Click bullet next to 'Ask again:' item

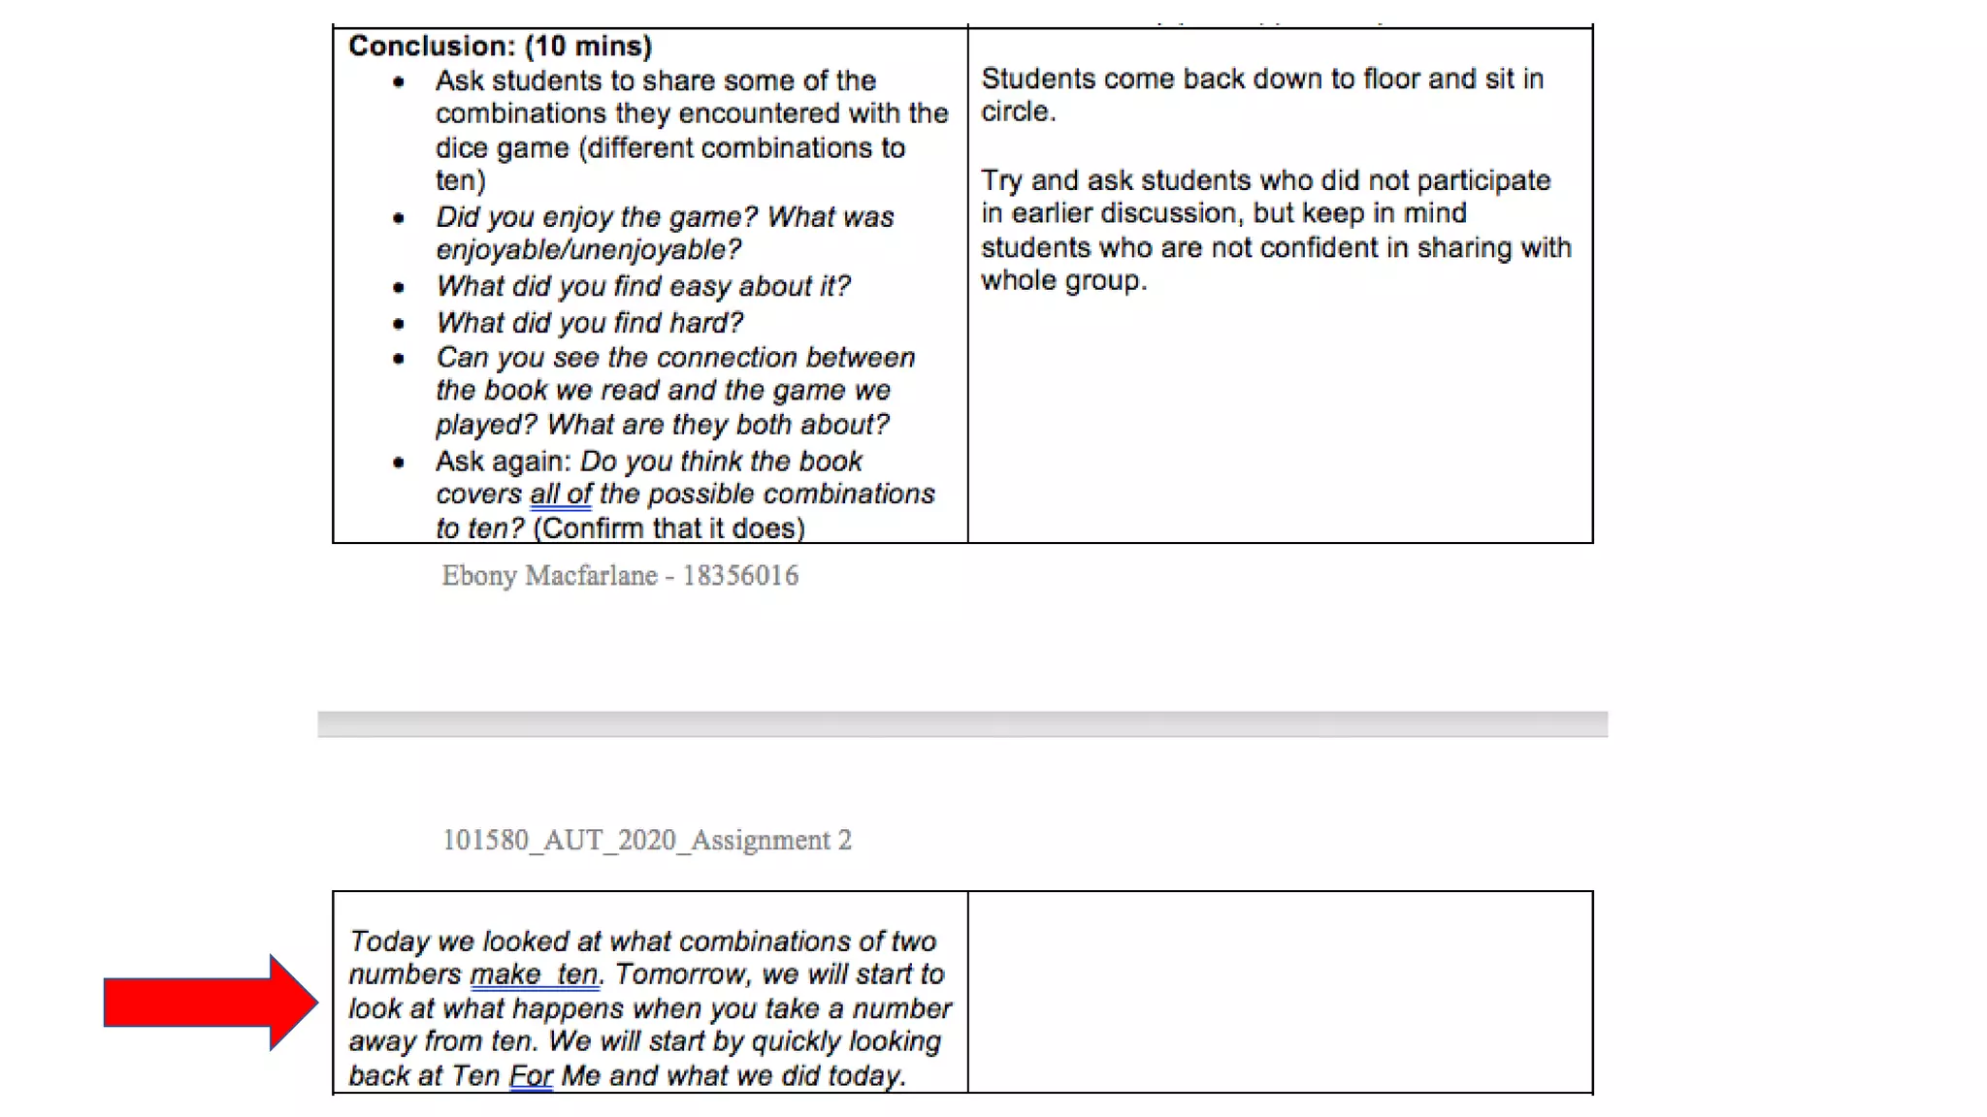(399, 463)
